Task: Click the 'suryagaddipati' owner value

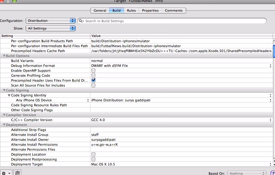Action: coord(103,140)
